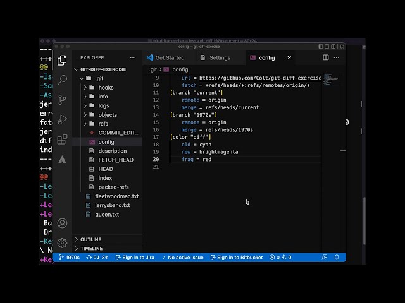Image resolution: width=405 pixels, height=303 pixels.
Task: Select config file in explorer tree
Action: [x=107, y=141]
